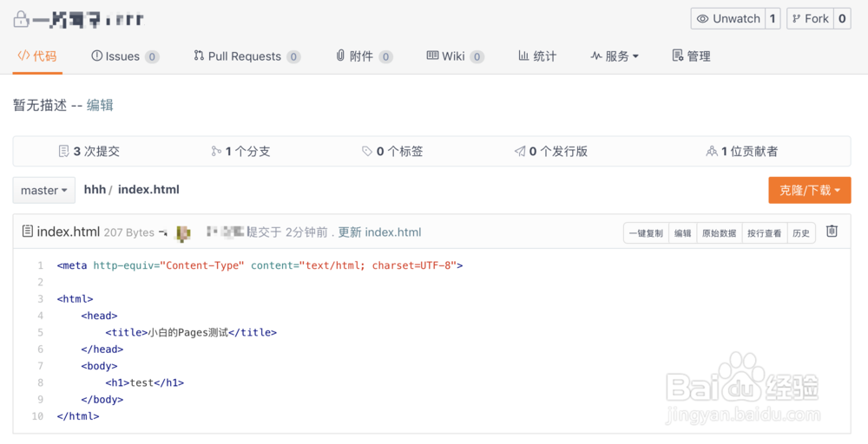
Task: Click the committer avatar thumbnail
Action: [183, 232]
